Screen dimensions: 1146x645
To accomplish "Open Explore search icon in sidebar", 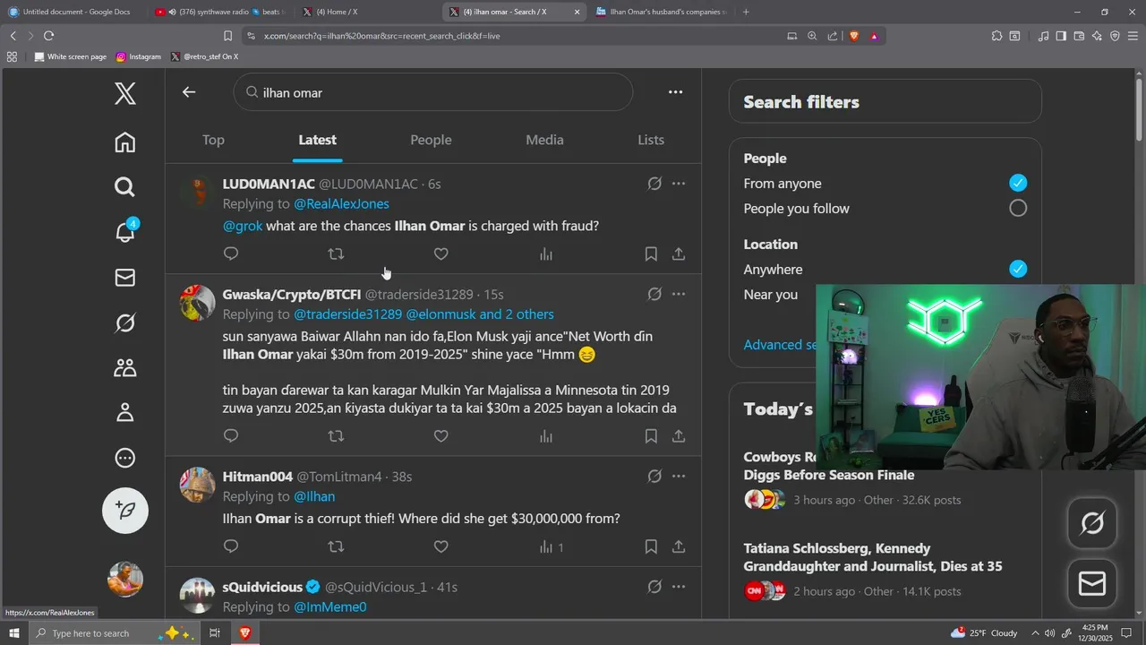I will (x=125, y=186).
